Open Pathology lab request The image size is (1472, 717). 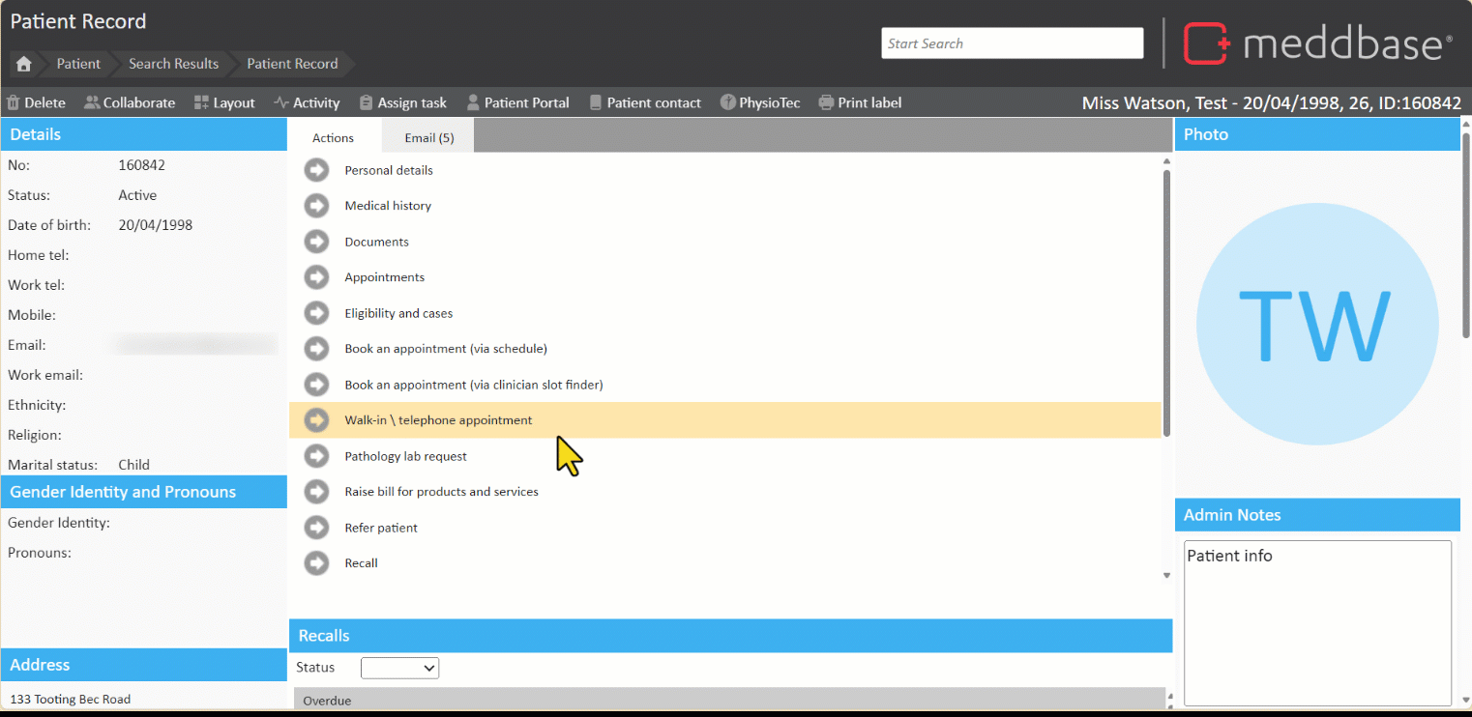tap(405, 456)
